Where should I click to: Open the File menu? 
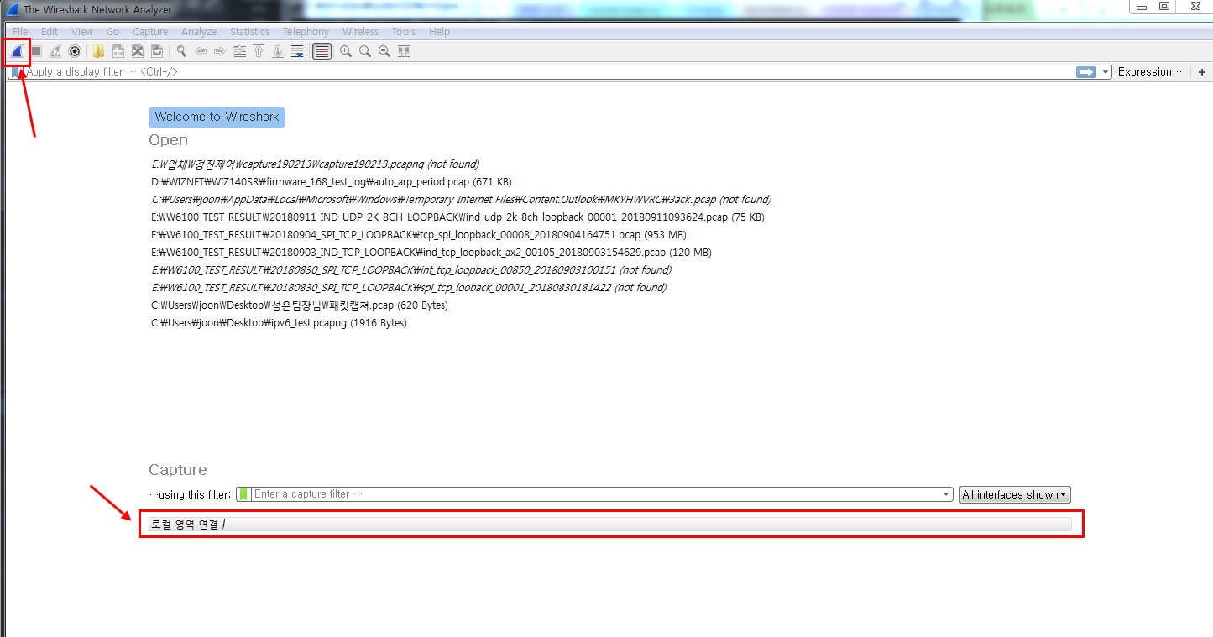click(20, 32)
